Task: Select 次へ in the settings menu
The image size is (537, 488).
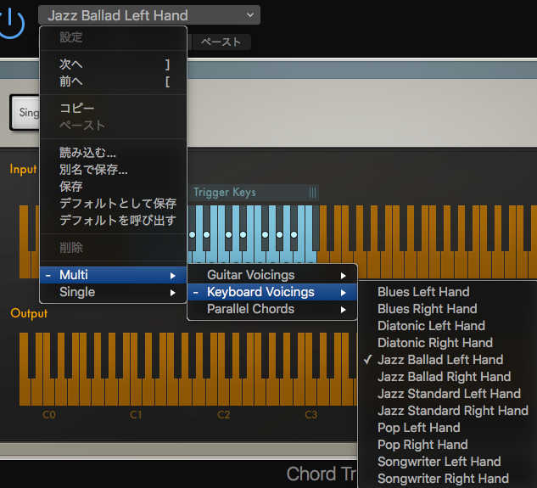Action: tap(71, 65)
